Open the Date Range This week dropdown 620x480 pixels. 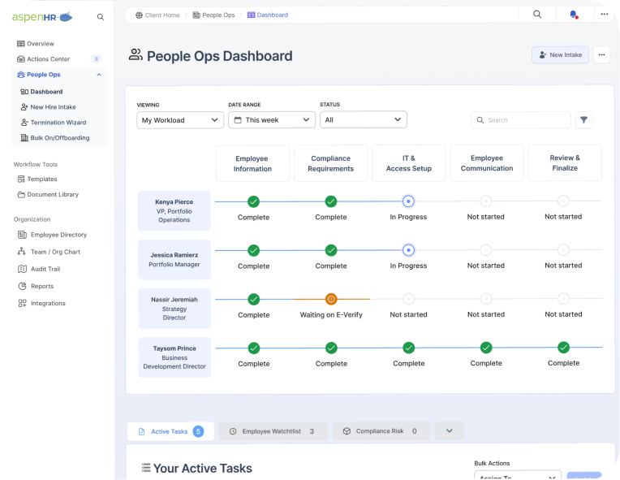(x=272, y=120)
